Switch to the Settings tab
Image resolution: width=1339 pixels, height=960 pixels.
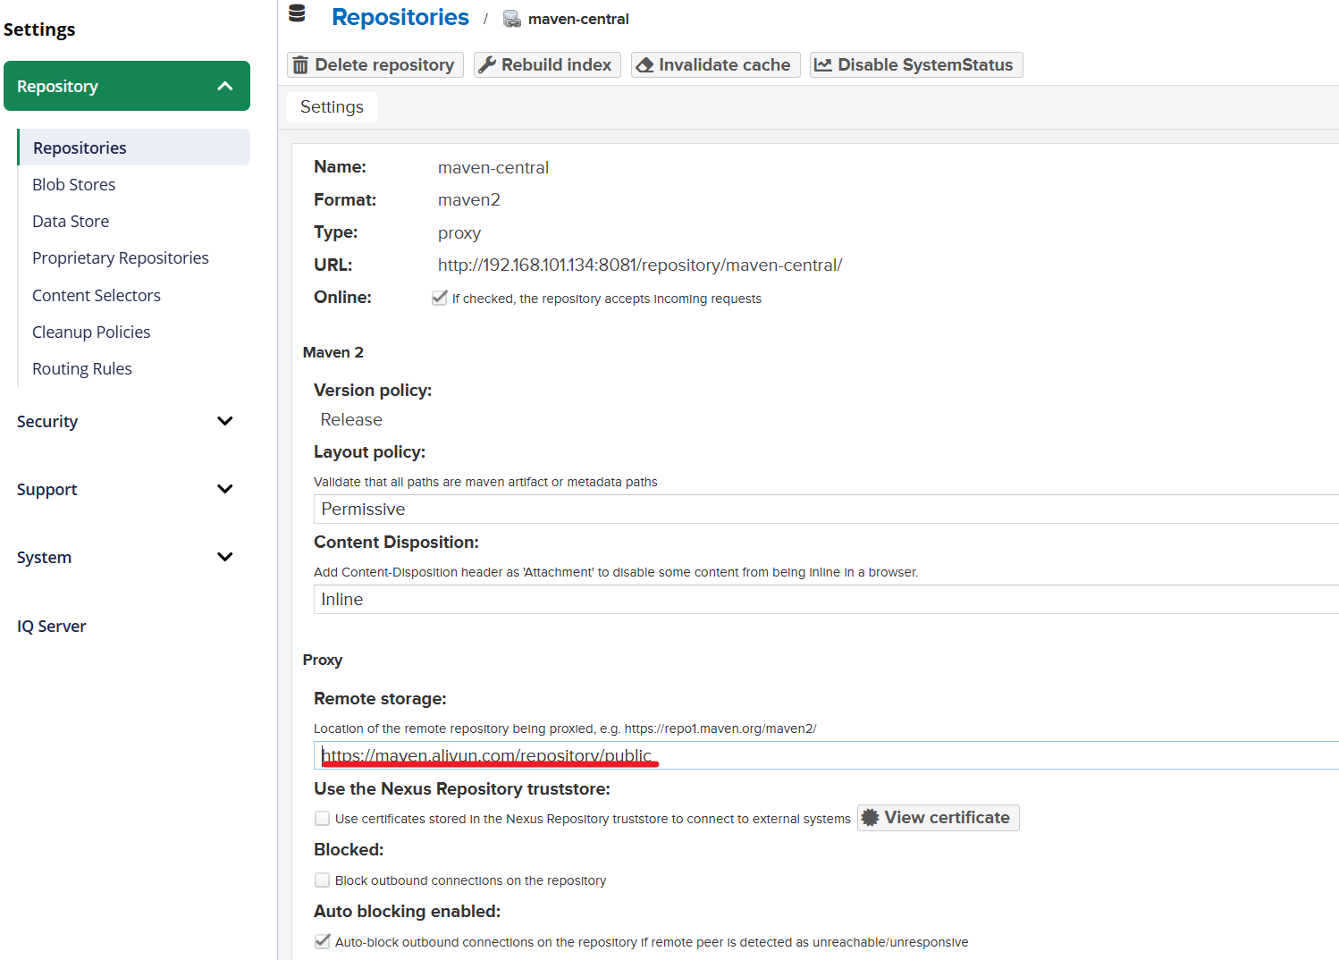tap(332, 106)
